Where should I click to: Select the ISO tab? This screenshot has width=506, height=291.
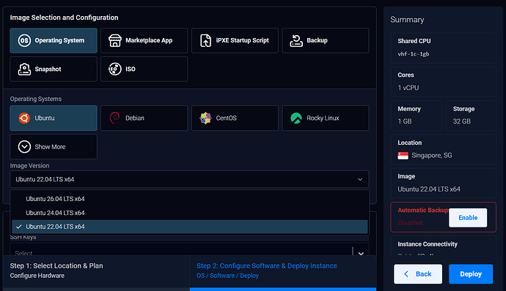(144, 69)
